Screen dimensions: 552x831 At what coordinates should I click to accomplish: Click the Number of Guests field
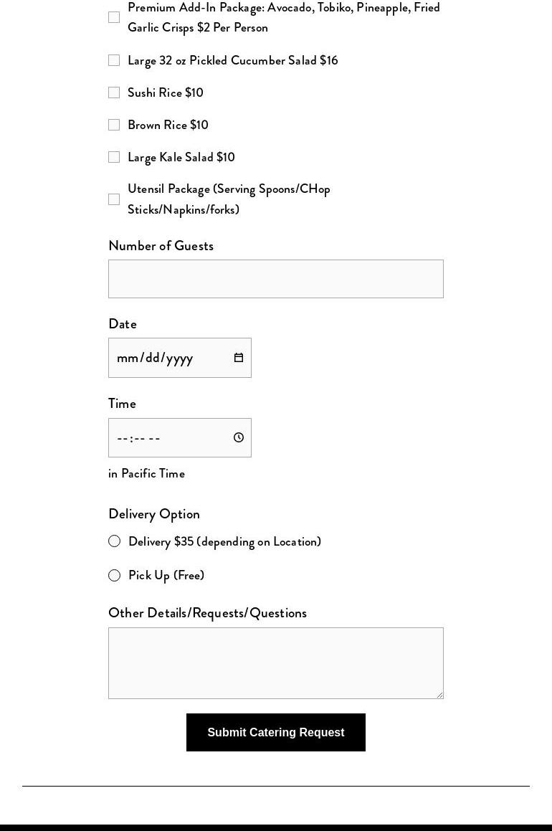[x=276, y=279]
